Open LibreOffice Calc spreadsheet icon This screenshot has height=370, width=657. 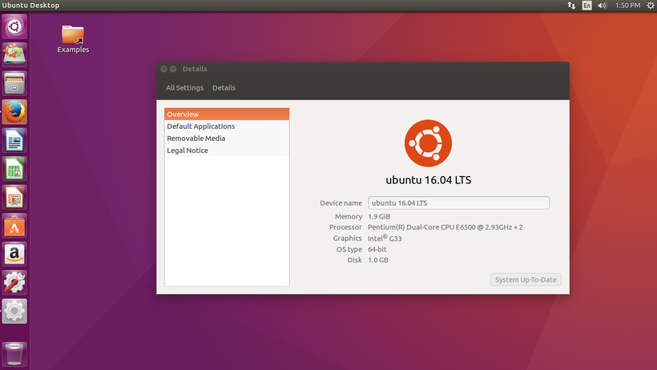coord(14,169)
